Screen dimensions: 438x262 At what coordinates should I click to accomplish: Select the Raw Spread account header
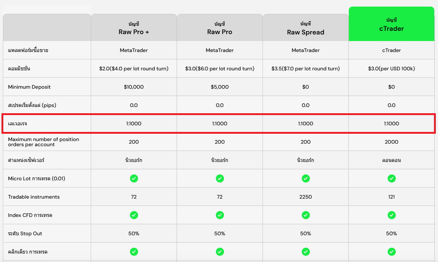coord(305,28)
